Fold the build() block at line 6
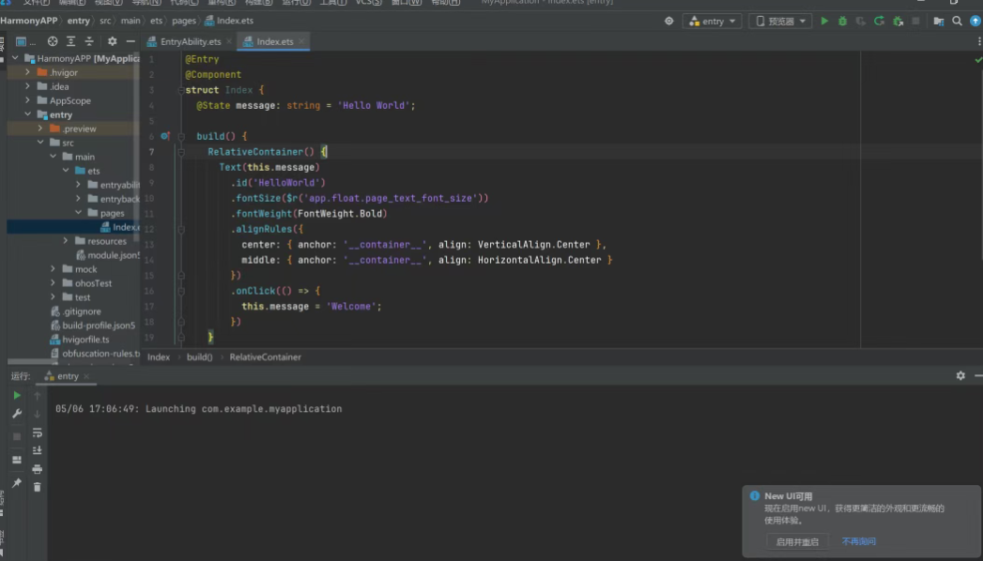Image resolution: width=983 pixels, height=561 pixels. click(x=181, y=136)
